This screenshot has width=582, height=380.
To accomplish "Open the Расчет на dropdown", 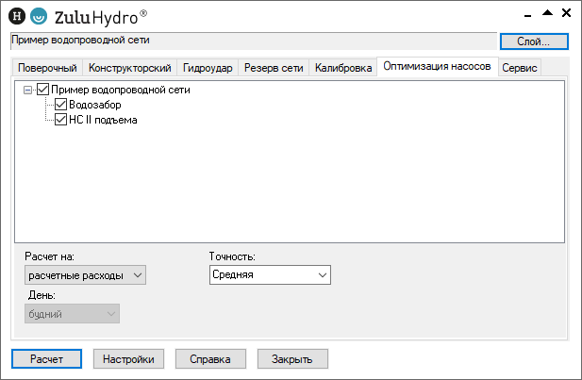I will point(86,274).
